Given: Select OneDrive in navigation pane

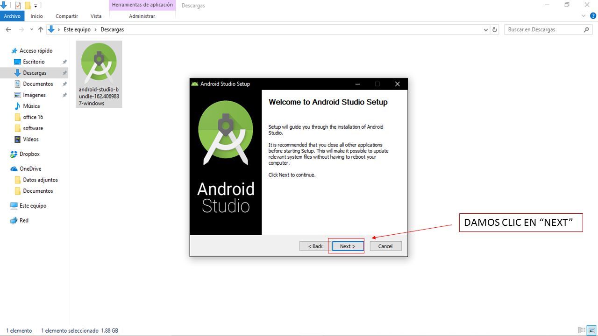Looking at the screenshot, I should 30,169.
